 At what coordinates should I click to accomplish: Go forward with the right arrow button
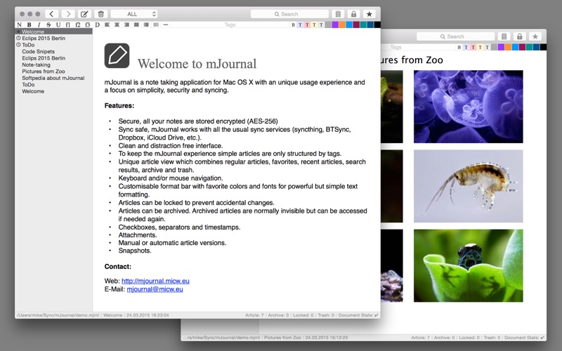point(68,14)
